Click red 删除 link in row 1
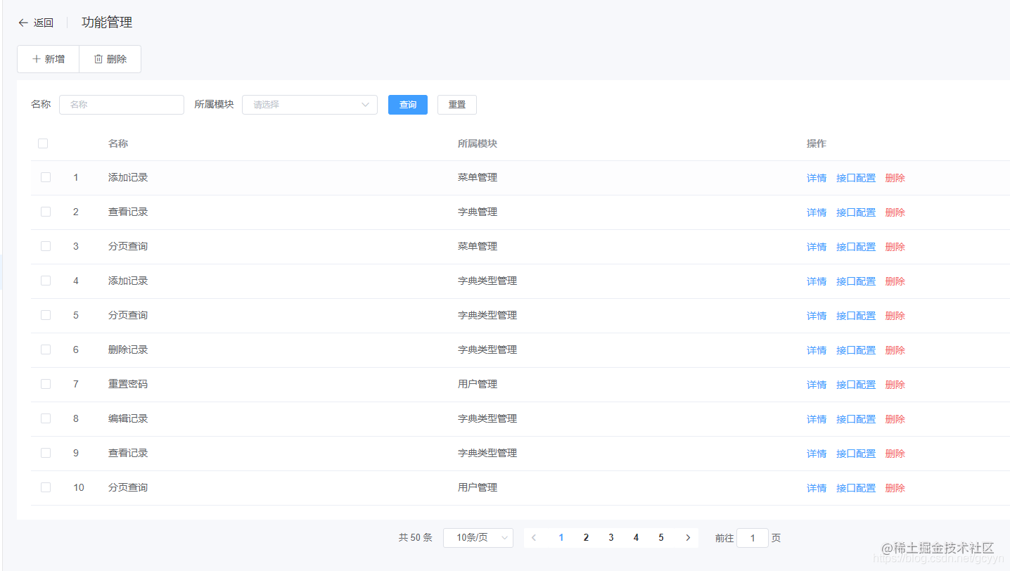 coord(895,178)
